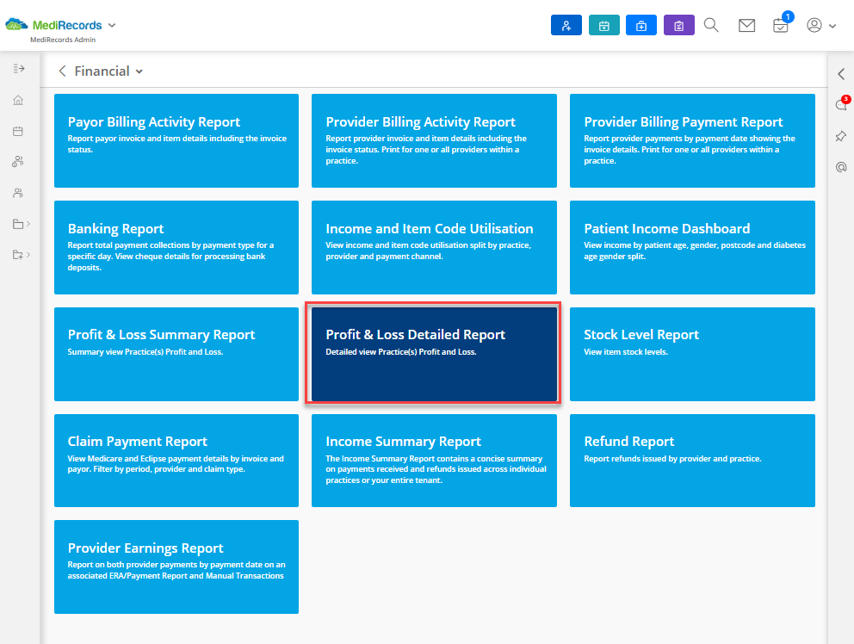
Task: Go back using the arrow beside Financial
Action: pos(62,71)
